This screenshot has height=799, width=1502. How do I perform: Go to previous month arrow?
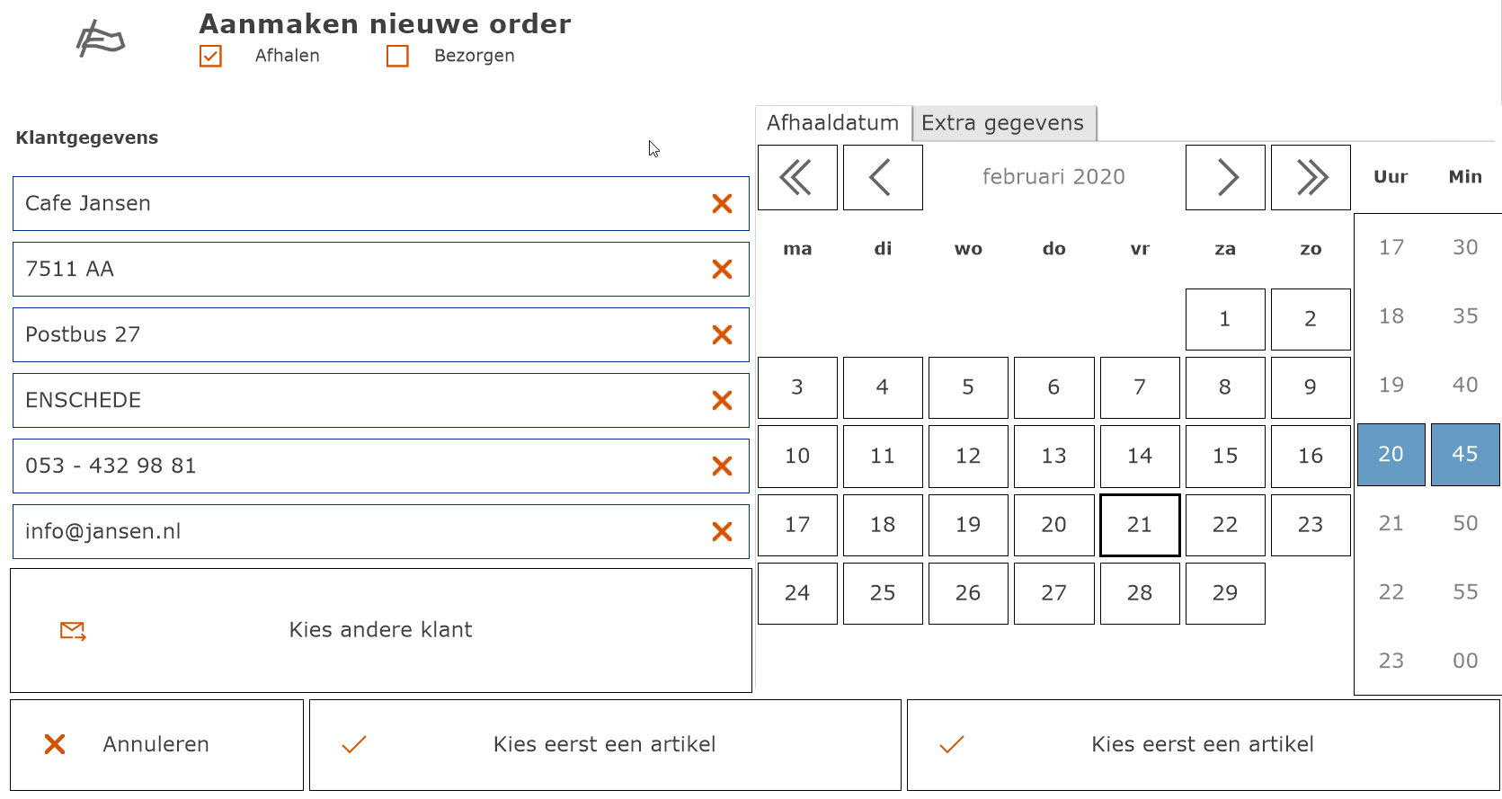(x=883, y=178)
